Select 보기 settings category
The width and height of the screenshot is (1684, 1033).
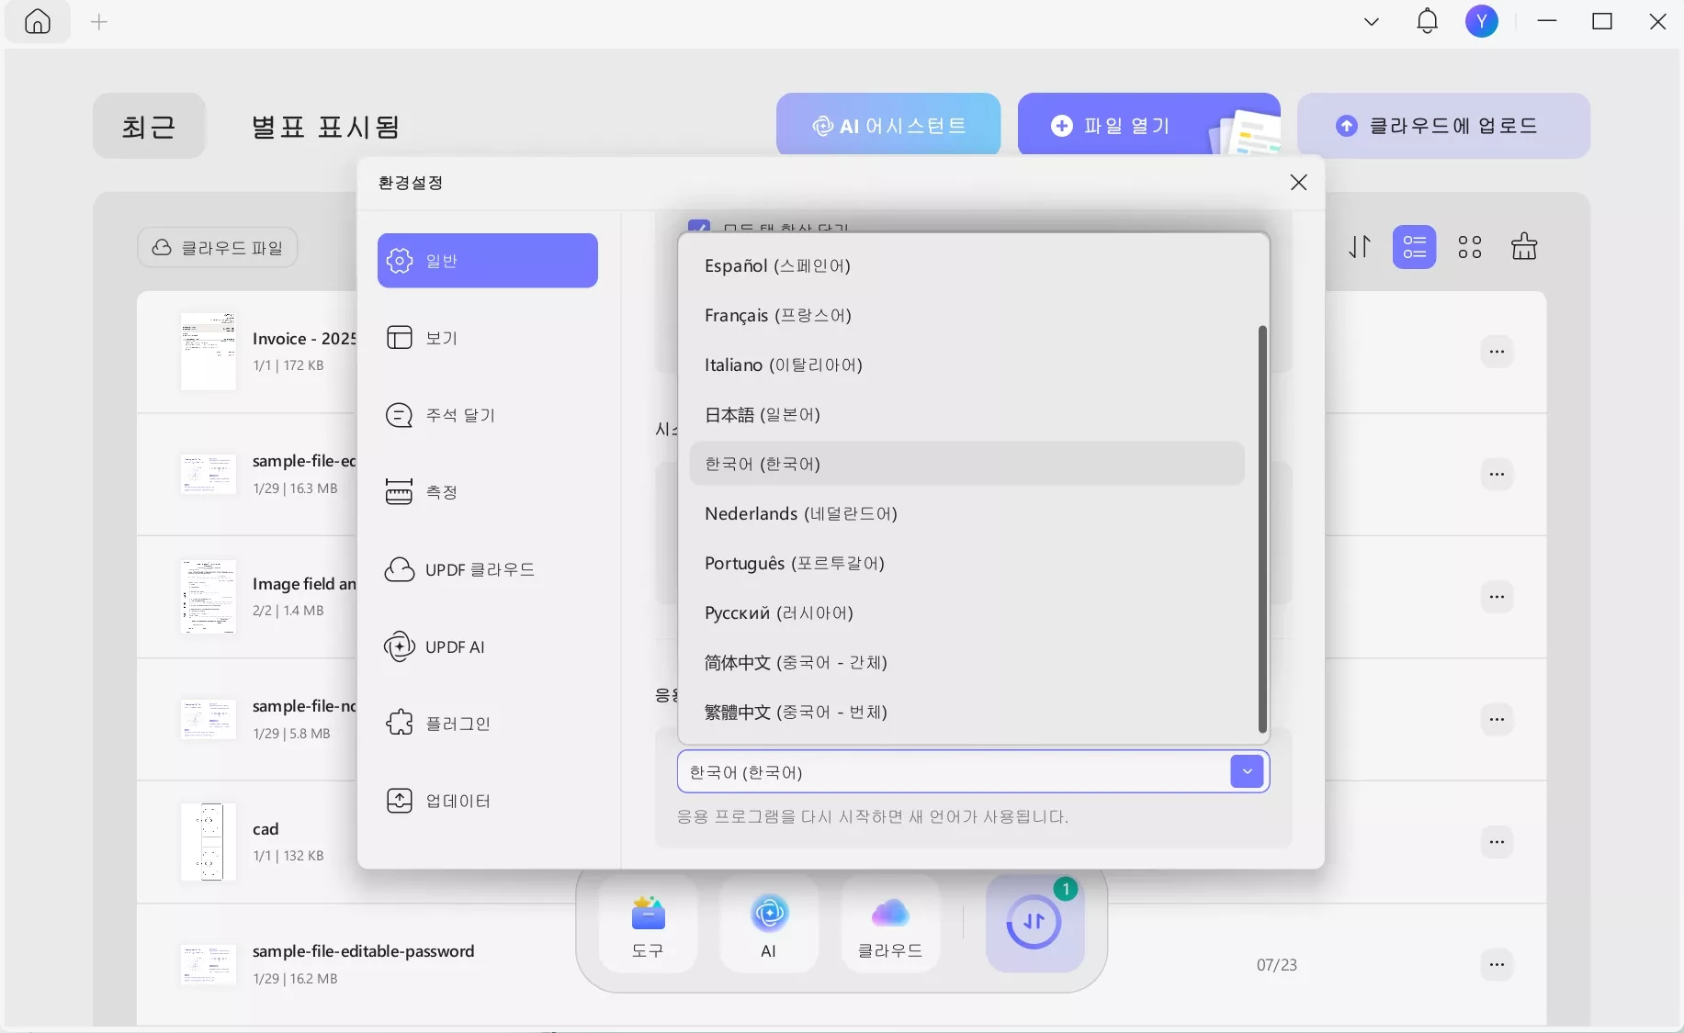pos(488,338)
